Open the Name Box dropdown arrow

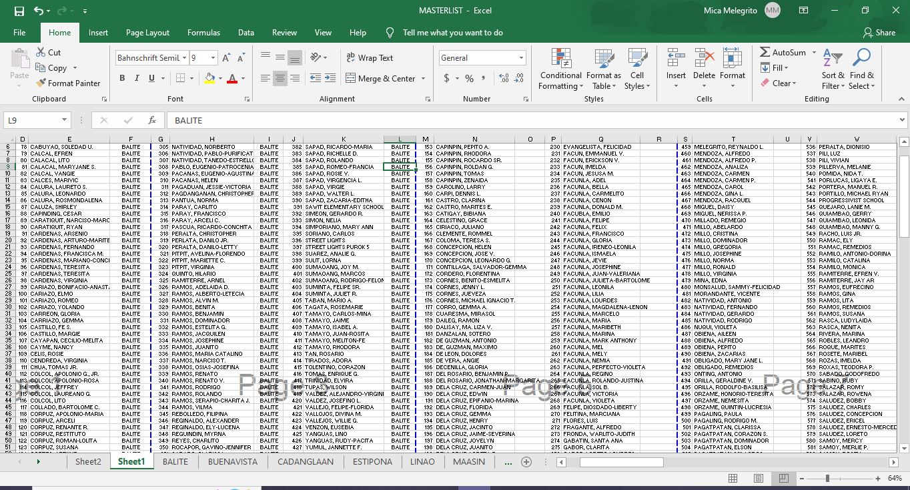point(64,120)
